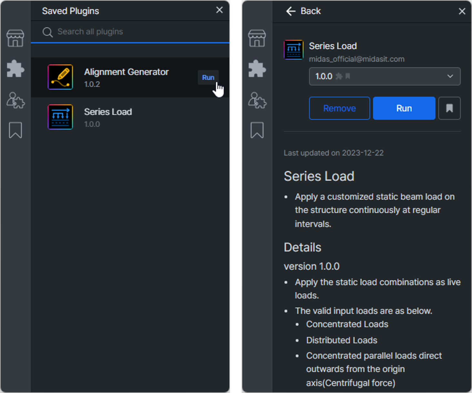Image resolution: width=472 pixels, height=393 pixels.
Task: Select Series Load entry in saved list
Action: click(130, 117)
